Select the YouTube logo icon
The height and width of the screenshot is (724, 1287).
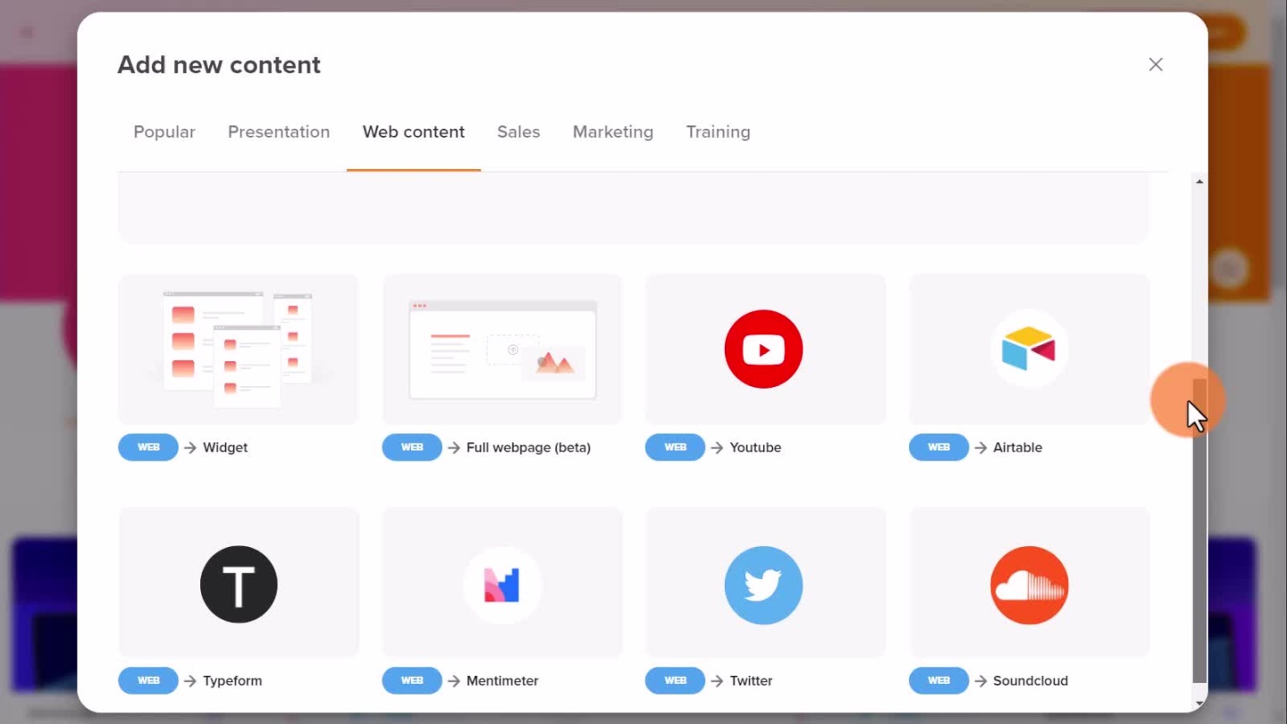(763, 349)
